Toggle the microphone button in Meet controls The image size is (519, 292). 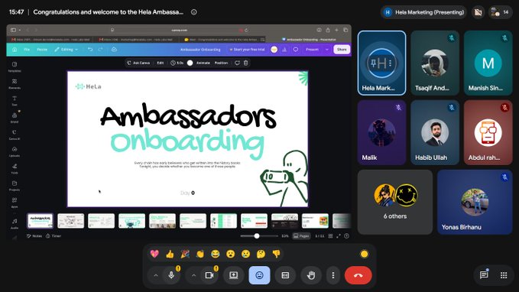pos(171,275)
